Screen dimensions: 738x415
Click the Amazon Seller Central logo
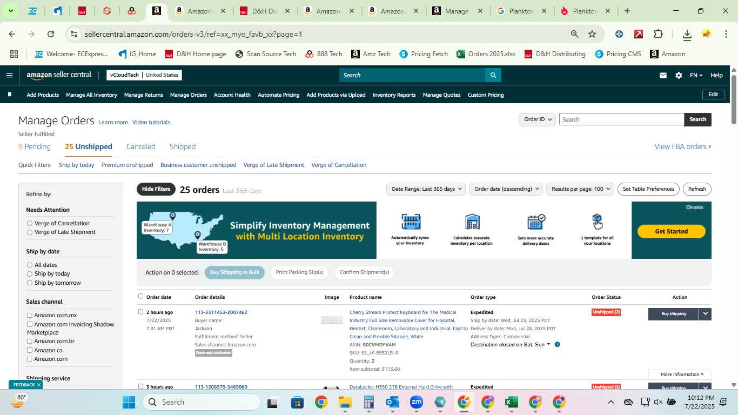click(59, 75)
